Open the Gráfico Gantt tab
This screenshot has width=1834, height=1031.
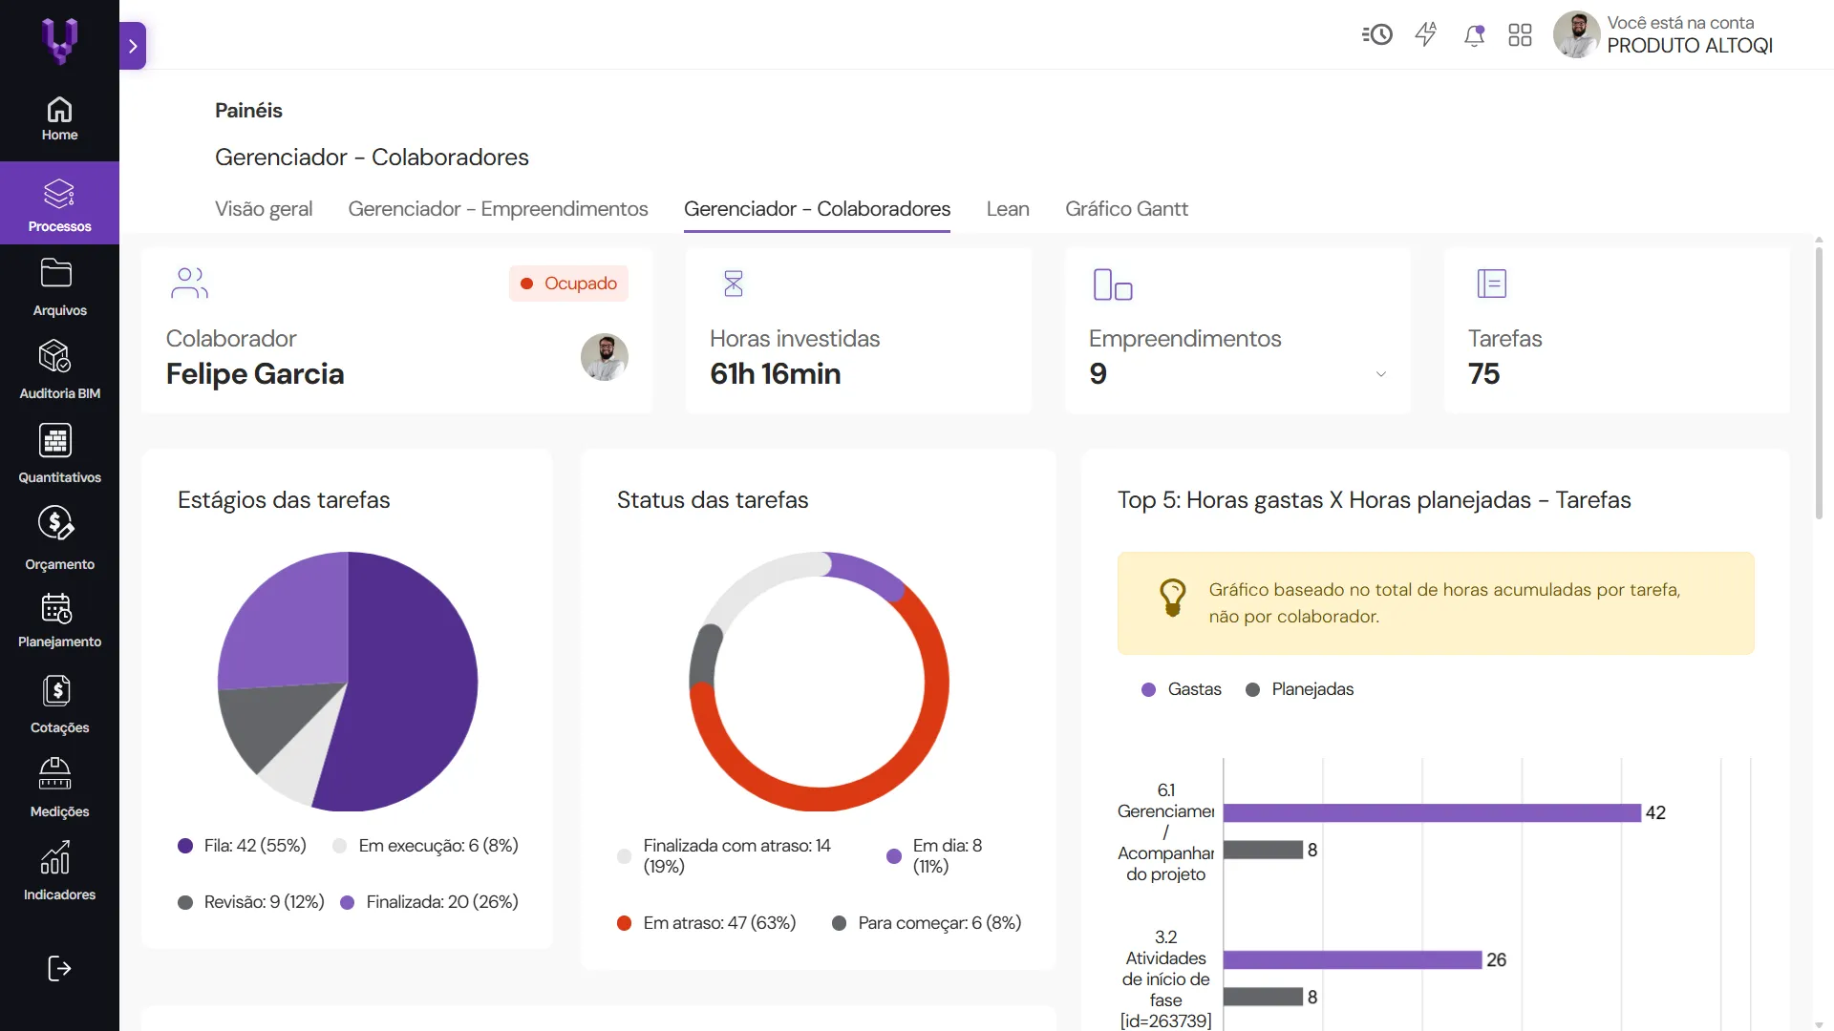click(1126, 209)
